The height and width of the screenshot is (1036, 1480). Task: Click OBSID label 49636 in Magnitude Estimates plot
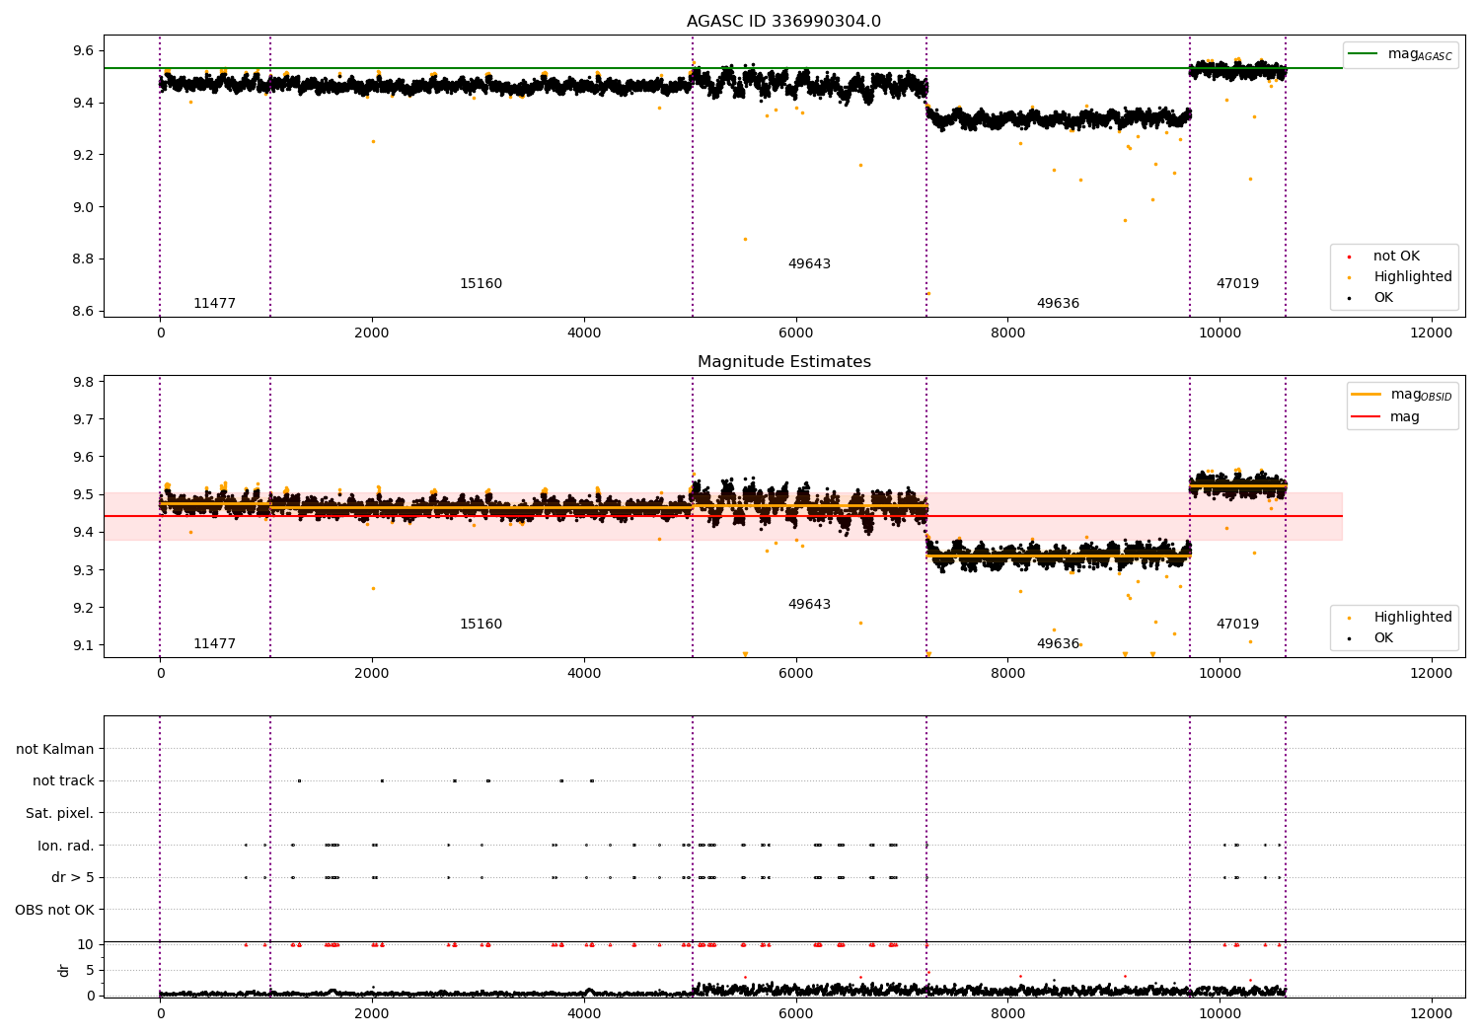(1058, 644)
